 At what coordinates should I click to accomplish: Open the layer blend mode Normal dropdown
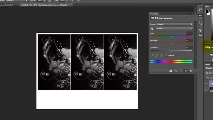(209, 73)
